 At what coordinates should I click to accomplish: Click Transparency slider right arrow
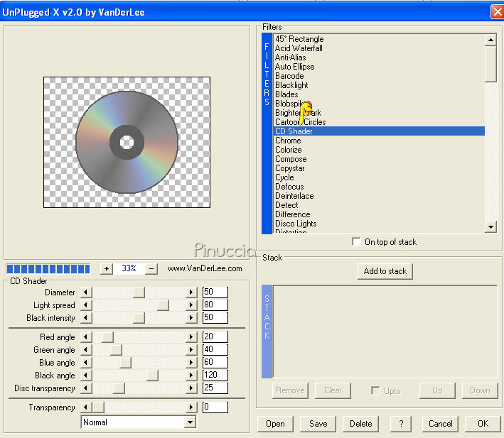point(191,407)
